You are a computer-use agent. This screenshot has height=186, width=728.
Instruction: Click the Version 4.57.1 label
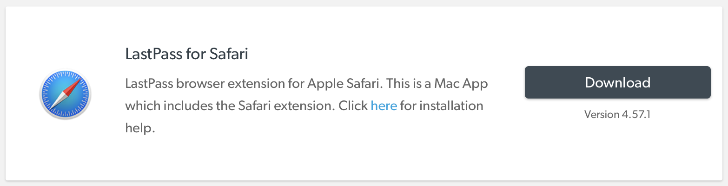pyautogui.click(x=617, y=114)
